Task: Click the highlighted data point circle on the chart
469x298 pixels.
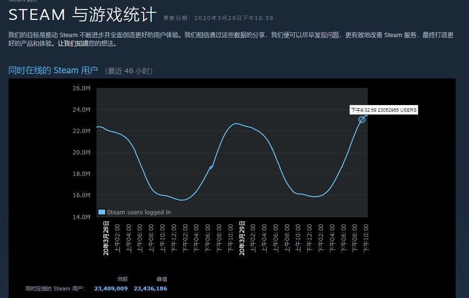Action: (362, 119)
